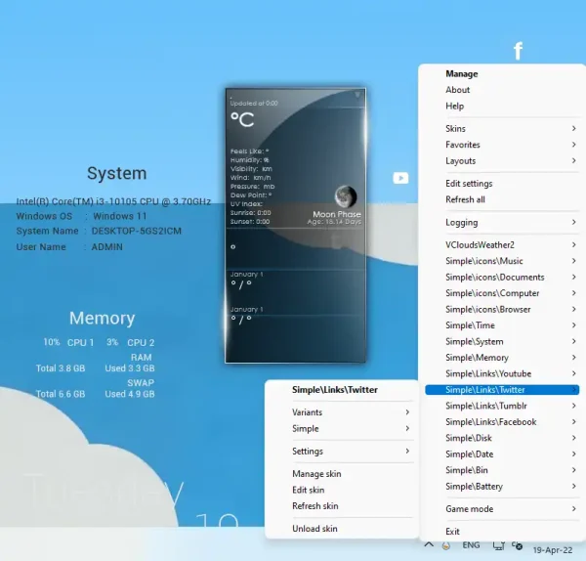The height and width of the screenshot is (561, 586).
Task: Expand the Layouts submenu
Action: click(502, 161)
